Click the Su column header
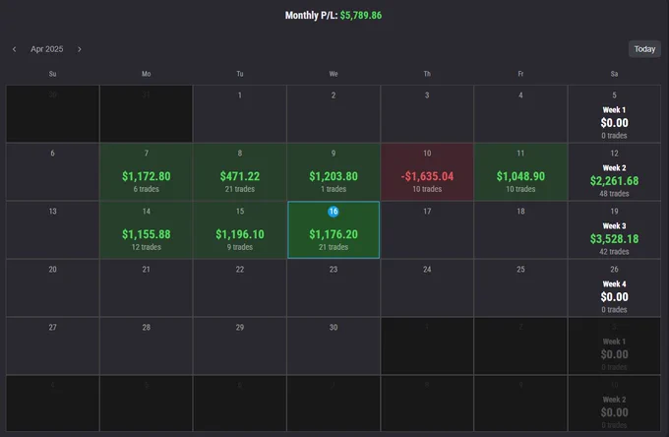 pos(52,74)
